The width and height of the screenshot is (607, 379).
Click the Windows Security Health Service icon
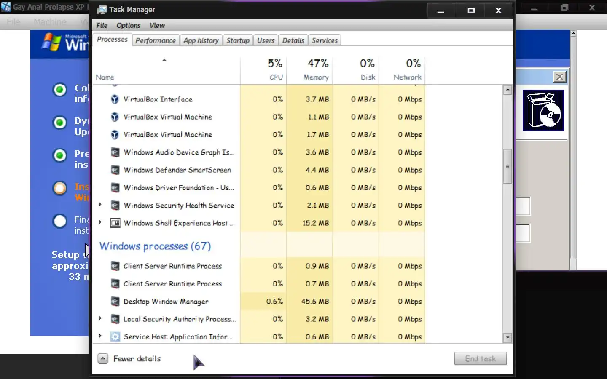click(x=115, y=206)
